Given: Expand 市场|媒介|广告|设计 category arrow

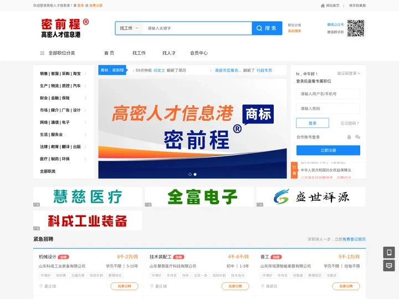Looking at the screenshot, I should [x=85, y=110].
